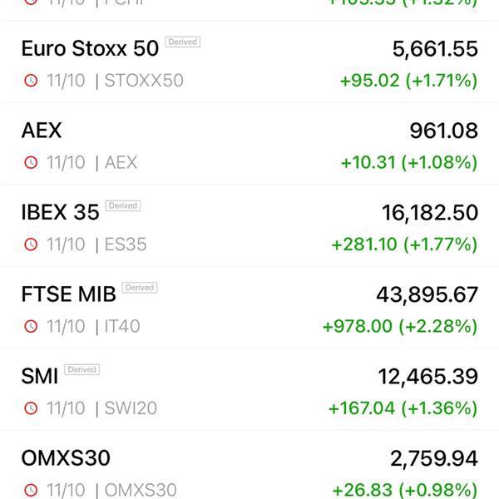The width and height of the screenshot is (499, 499).
Task: Click the clock icon beside STOXX50
Action: [x=31, y=81]
